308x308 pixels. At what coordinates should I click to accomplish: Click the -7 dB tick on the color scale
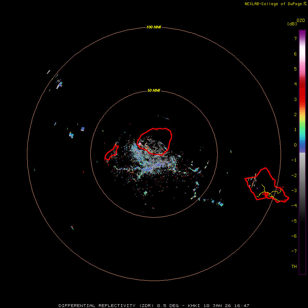pos(294,251)
